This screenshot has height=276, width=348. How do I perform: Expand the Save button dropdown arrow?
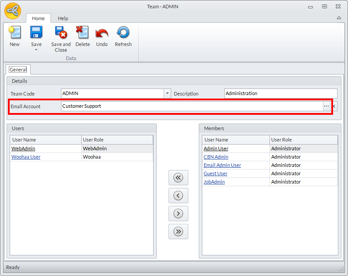coord(36,50)
